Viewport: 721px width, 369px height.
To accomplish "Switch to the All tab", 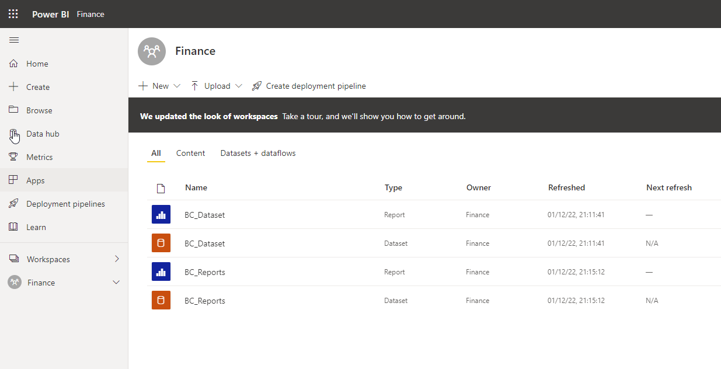I will point(156,153).
